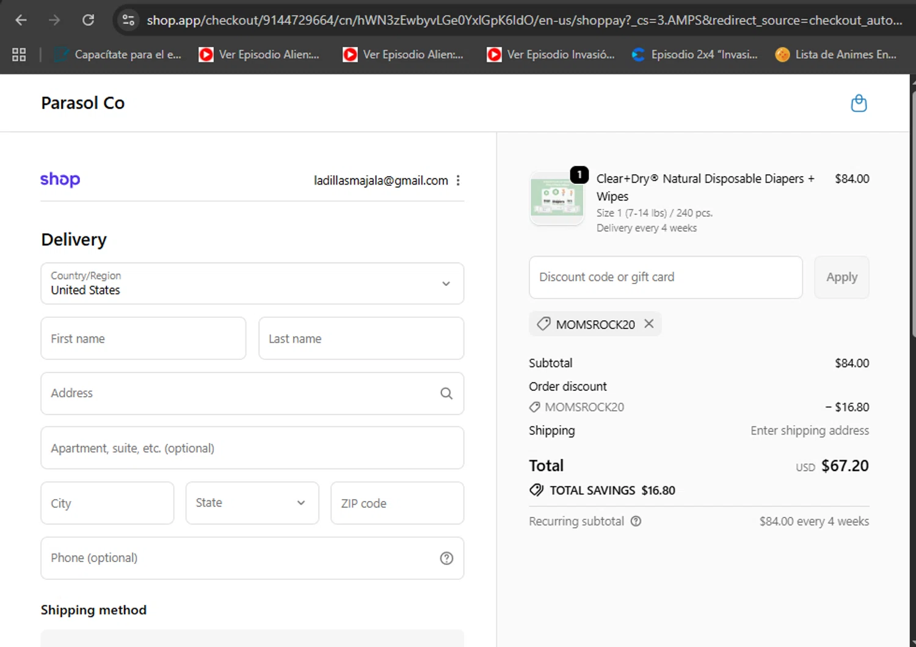Image resolution: width=916 pixels, height=647 pixels.
Task: Open first 'Ver Episodio Alien:...' bookmark
Action: [x=260, y=54]
